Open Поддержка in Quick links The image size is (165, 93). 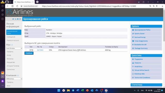(x=138, y=59)
